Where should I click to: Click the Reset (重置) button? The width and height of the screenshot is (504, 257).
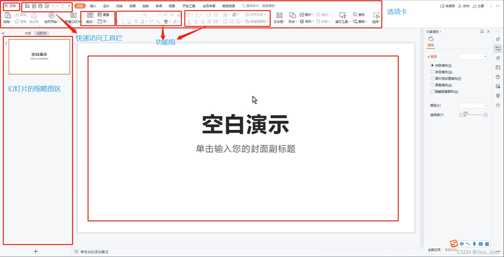(103, 15)
